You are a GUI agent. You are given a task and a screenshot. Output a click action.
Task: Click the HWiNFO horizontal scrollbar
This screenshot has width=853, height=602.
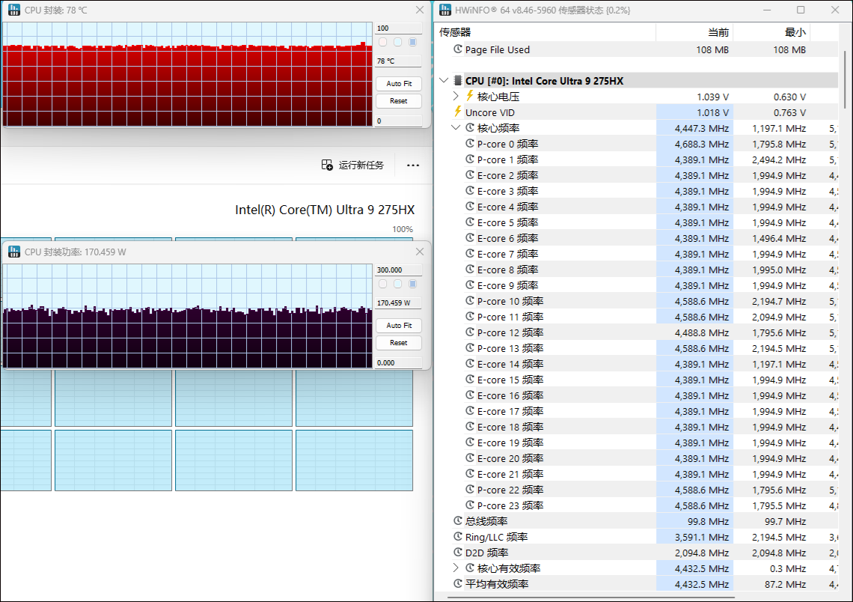pos(590,597)
